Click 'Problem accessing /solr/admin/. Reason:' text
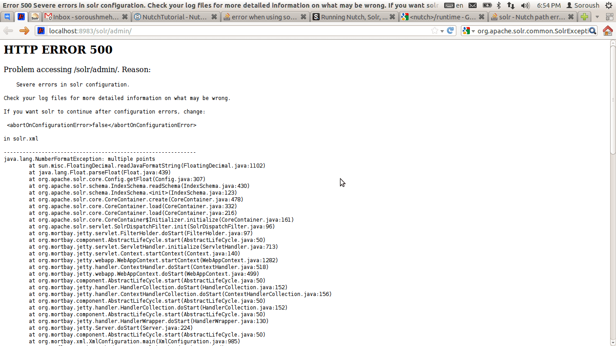The width and height of the screenshot is (616, 346). (x=77, y=69)
